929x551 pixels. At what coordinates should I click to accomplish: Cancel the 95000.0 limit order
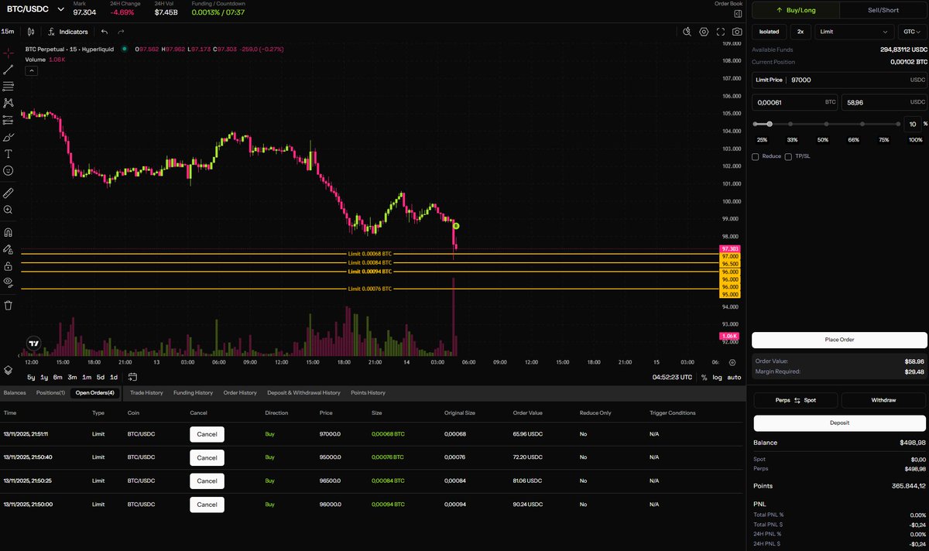coord(207,457)
